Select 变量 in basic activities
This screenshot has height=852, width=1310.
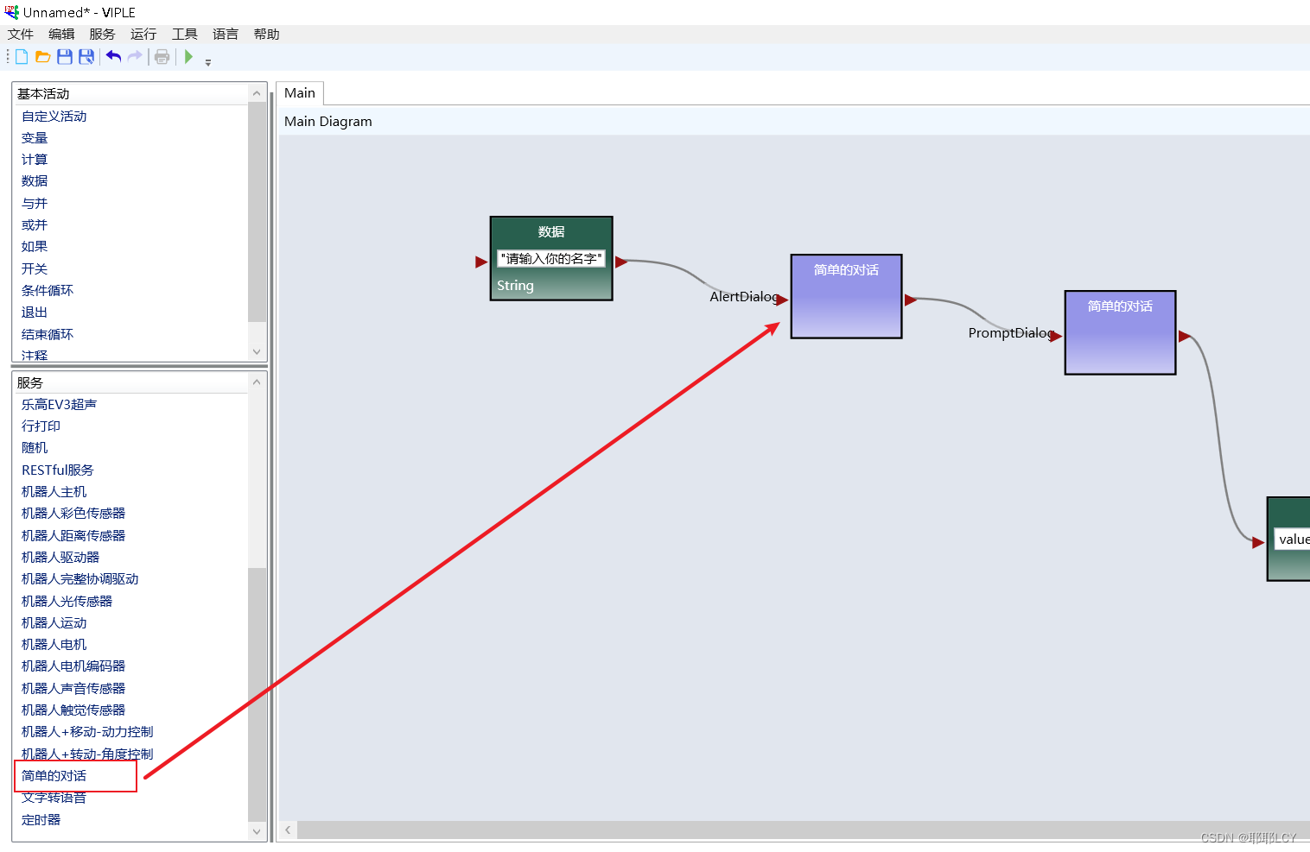(35, 138)
